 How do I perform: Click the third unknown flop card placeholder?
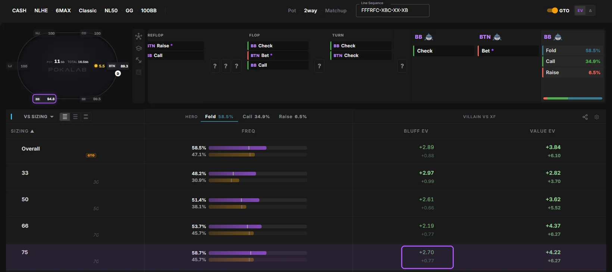(237, 66)
